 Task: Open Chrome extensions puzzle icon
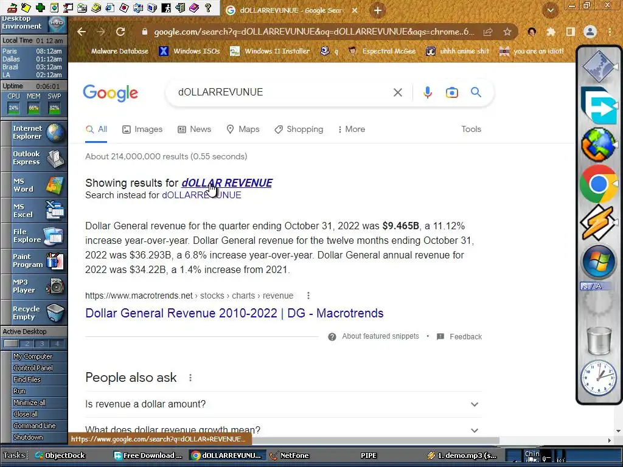551,32
